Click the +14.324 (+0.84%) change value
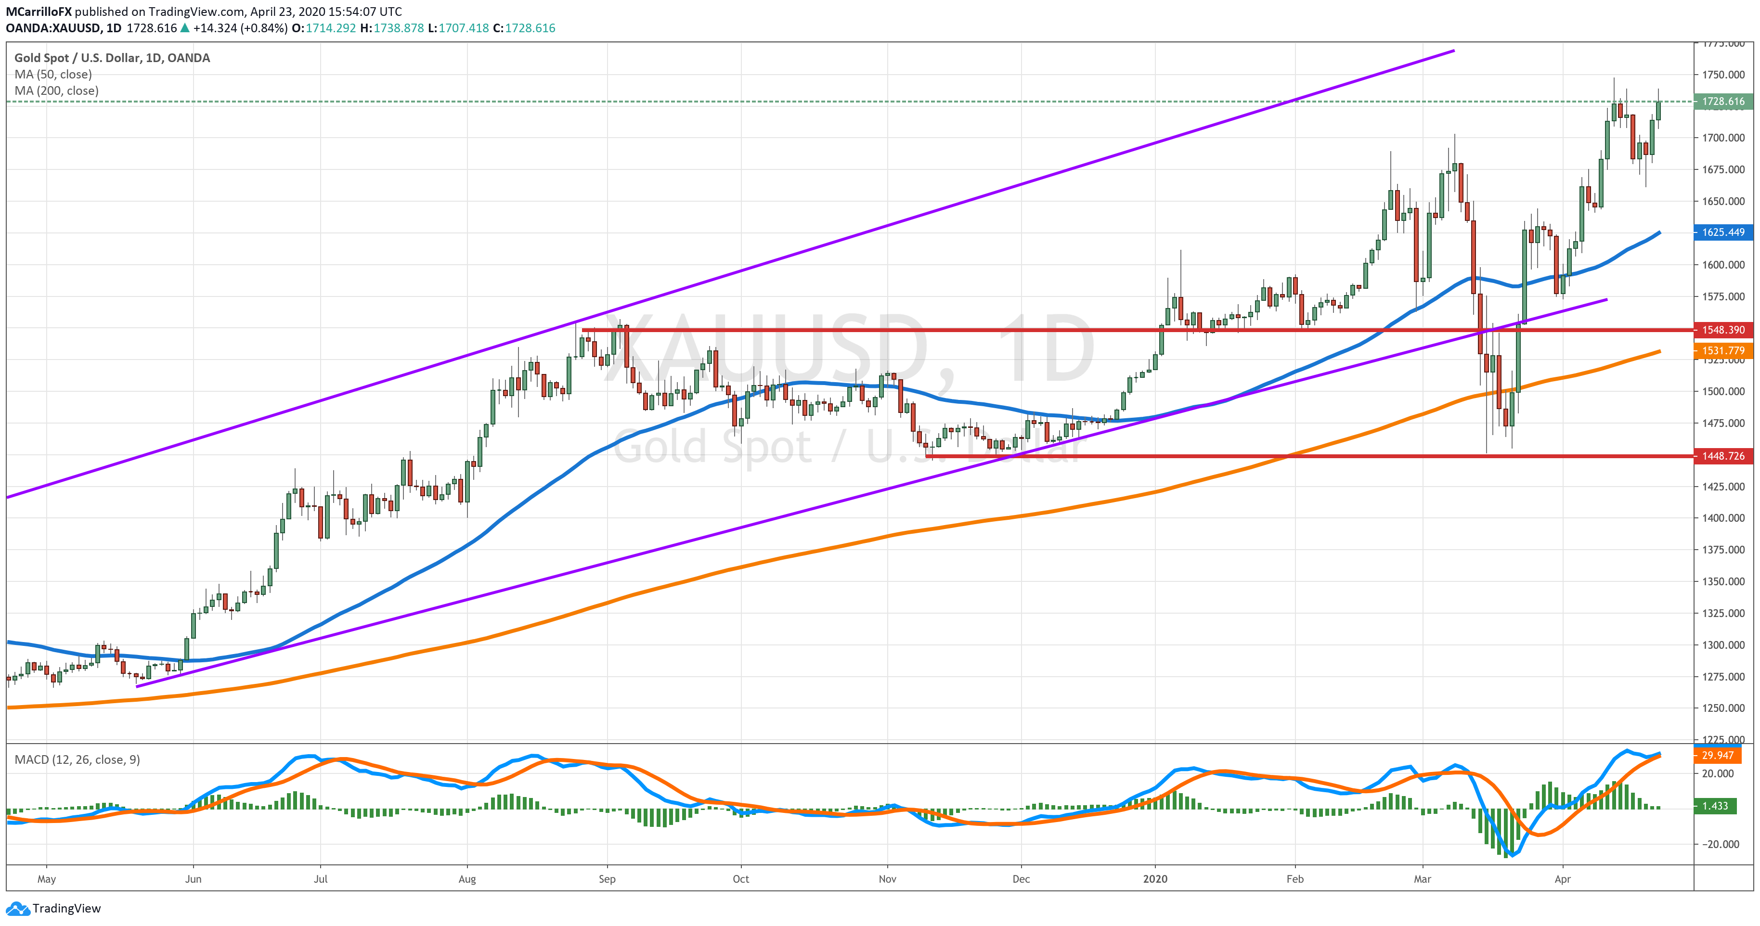 point(240,28)
